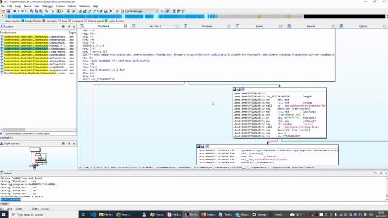Select the CVolumeOutput::HandleNotification function row
The width and height of the screenshot is (388, 218).
(x=38, y=39)
